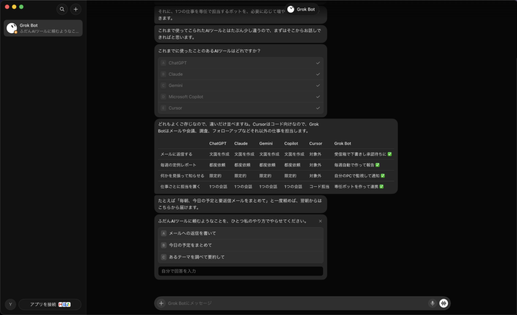
Task: Choose option C あるテーマを調べて要約して
Action: [x=241, y=257]
